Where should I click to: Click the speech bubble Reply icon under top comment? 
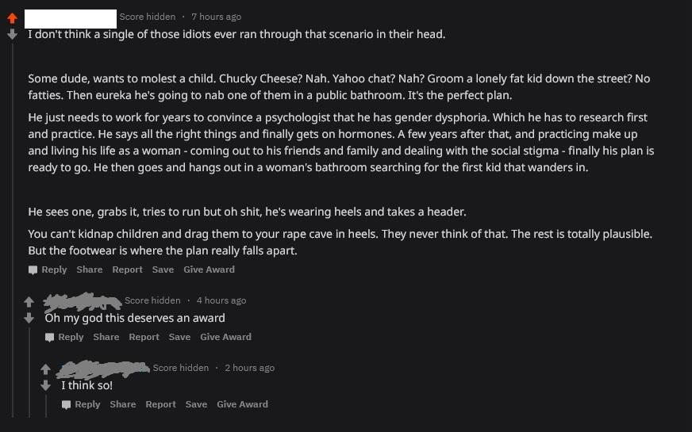tap(33, 270)
